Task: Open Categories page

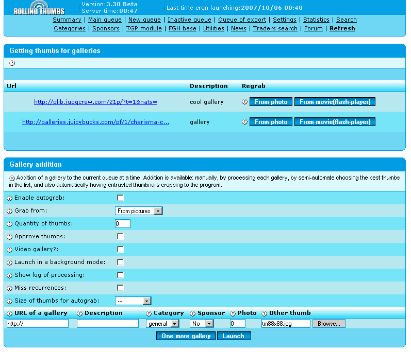Action: pyautogui.click(x=70, y=28)
